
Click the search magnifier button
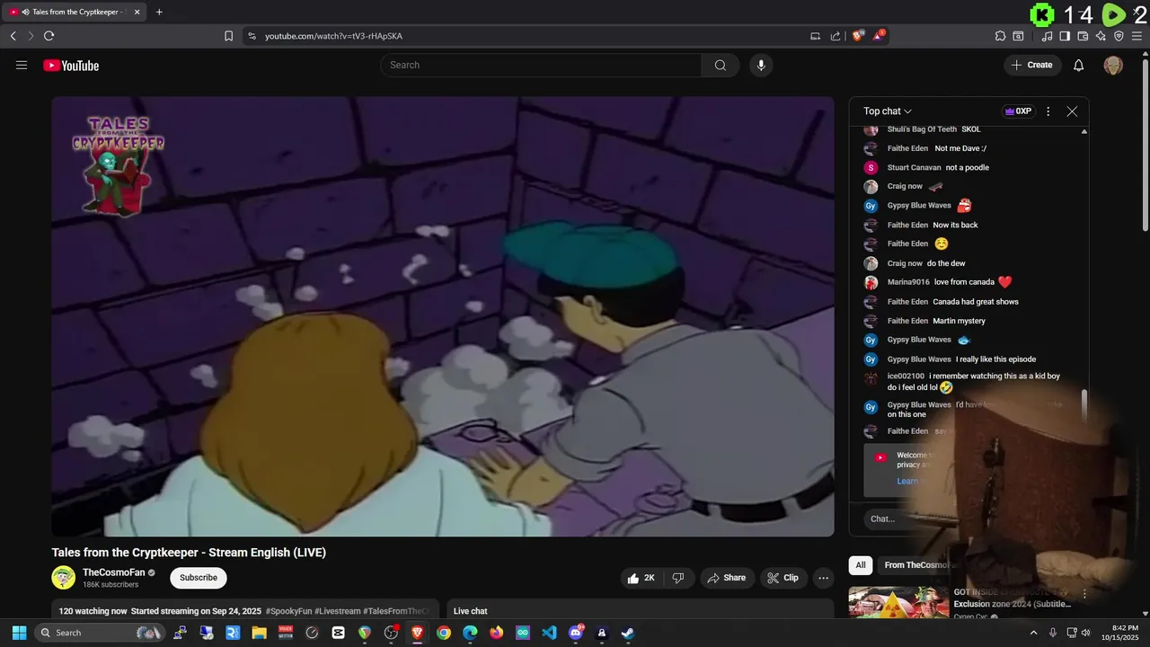tap(721, 65)
